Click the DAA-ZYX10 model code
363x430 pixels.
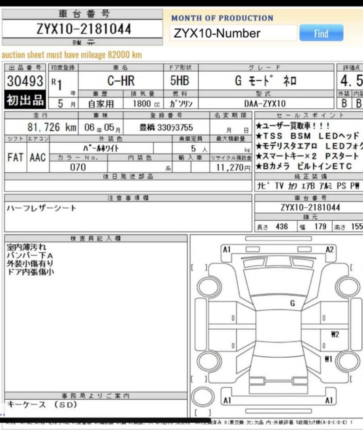[265, 104]
